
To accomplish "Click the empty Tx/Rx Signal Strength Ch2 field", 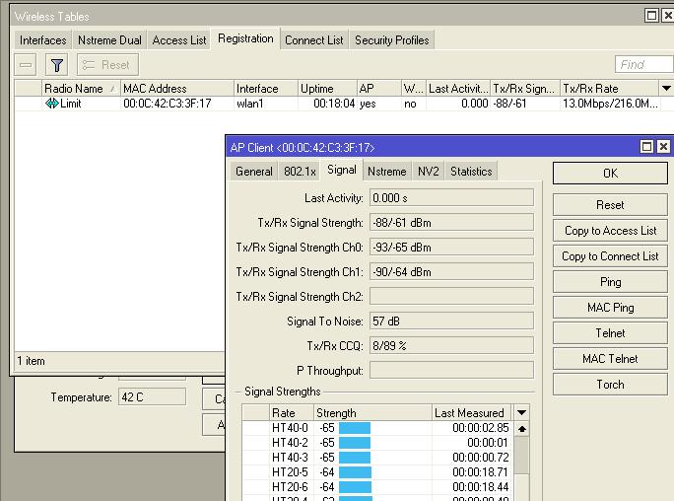I will 451,296.
